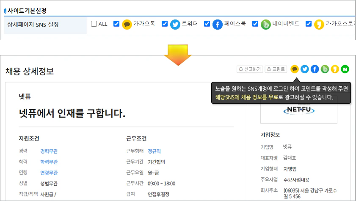Open the 경력무관 career link
Viewport: 356px width, 201px height.
click(49, 151)
